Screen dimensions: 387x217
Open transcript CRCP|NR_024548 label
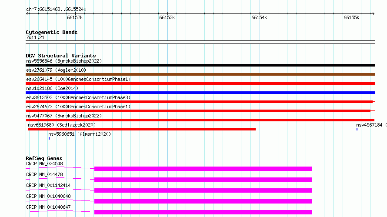tap(44, 164)
